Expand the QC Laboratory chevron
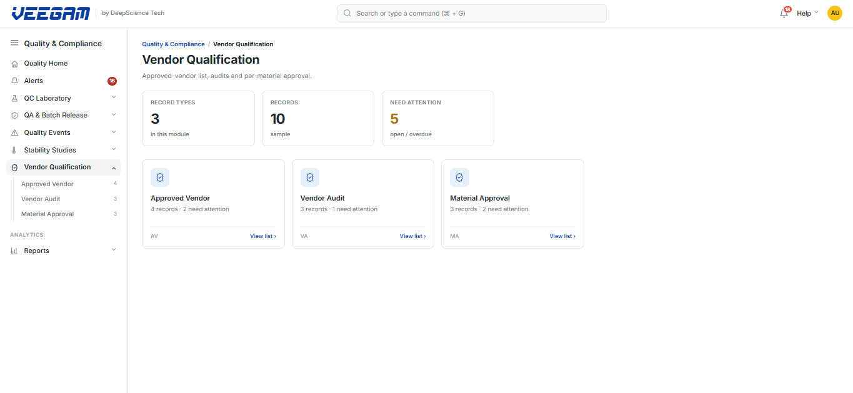The width and height of the screenshot is (853, 393). tap(114, 97)
